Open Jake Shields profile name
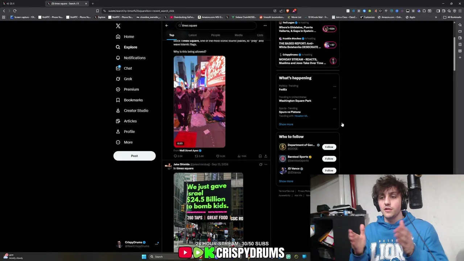 tap(181, 164)
